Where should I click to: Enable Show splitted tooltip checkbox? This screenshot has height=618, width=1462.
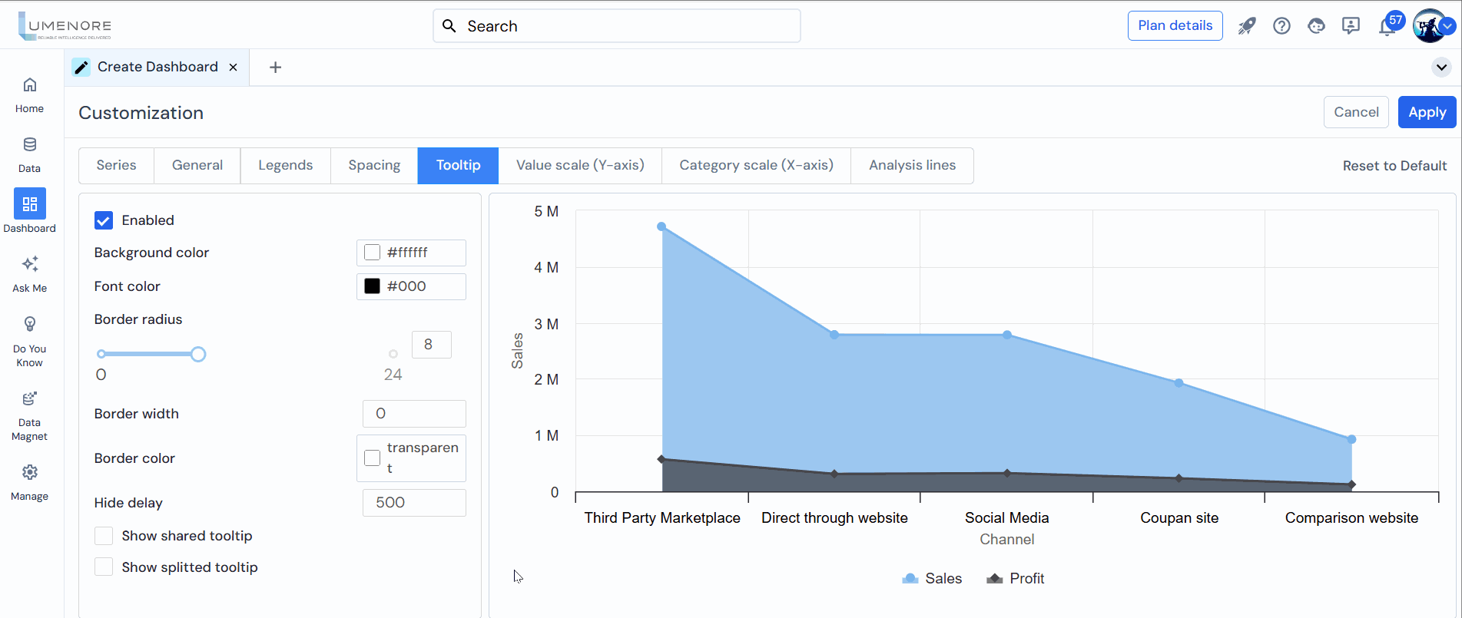(x=104, y=567)
